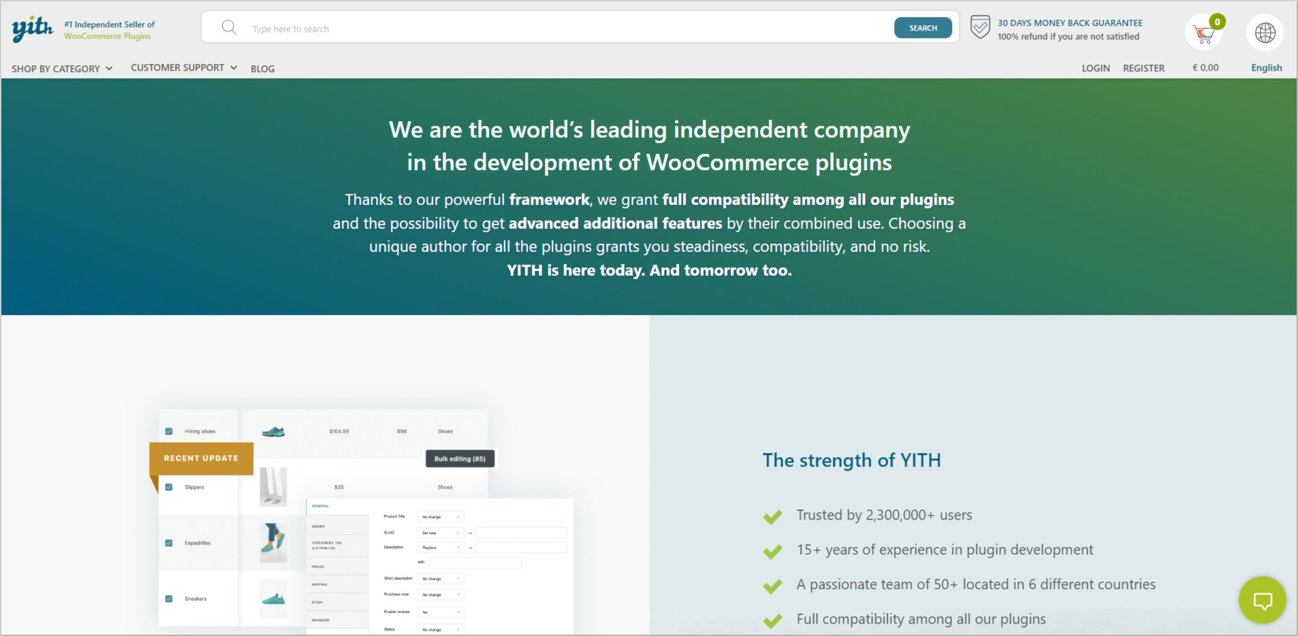Click the globe language icon

(x=1265, y=33)
